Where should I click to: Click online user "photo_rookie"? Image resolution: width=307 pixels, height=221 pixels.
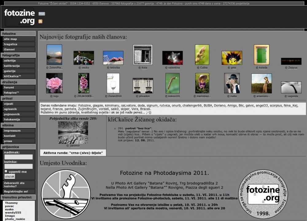[x=15, y=219]
